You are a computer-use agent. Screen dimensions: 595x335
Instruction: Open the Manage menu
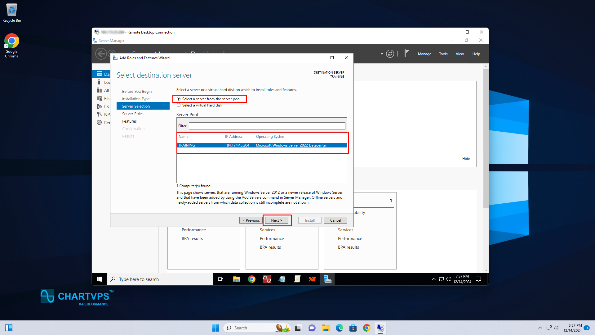coord(424,54)
